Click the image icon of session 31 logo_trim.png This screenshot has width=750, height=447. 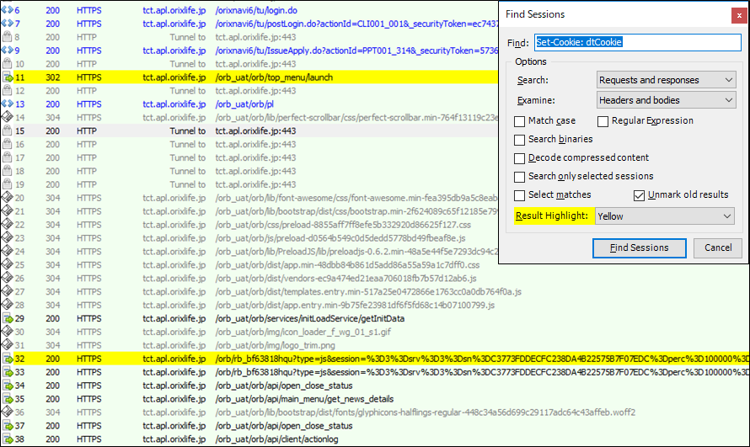tap(8, 345)
